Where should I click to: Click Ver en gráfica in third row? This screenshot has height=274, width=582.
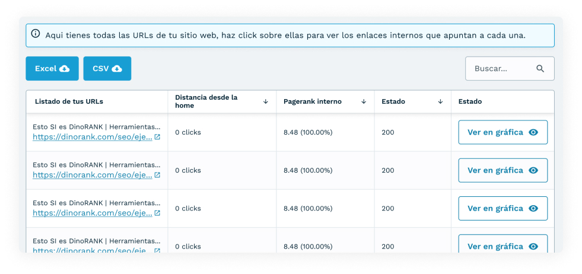click(x=503, y=208)
